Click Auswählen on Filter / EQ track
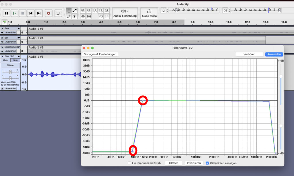Screen dimensions: 294x176 11,89
